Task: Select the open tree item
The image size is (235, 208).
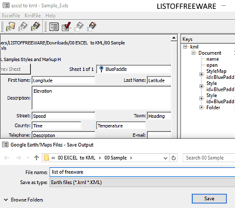Action: (x=212, y=65)
